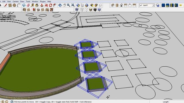The width and height of the screenshot is (184, 103).
Task: Click the Share Model 3D Warehouse icon
Action: (96, 5)
